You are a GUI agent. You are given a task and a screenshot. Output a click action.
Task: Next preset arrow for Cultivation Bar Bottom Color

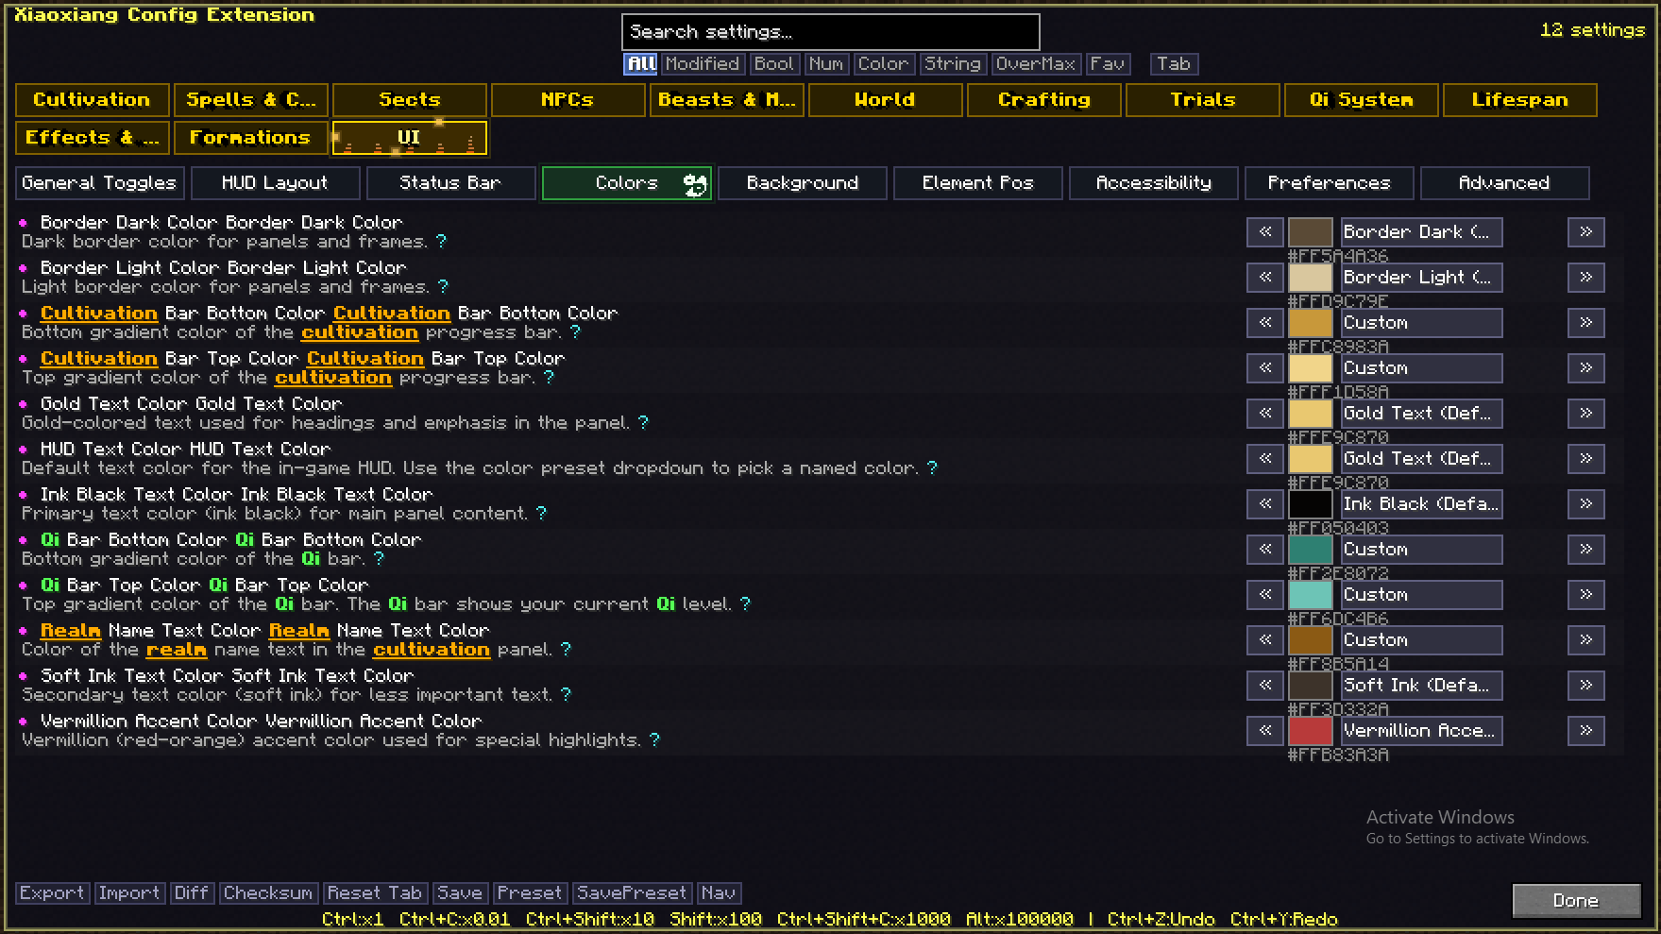pyautogui.click(x=1586, y=323)
